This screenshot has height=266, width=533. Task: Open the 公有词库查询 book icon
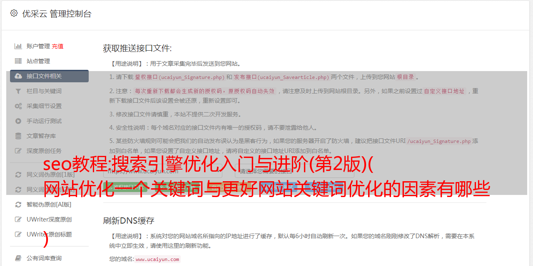tap(18, 258)
